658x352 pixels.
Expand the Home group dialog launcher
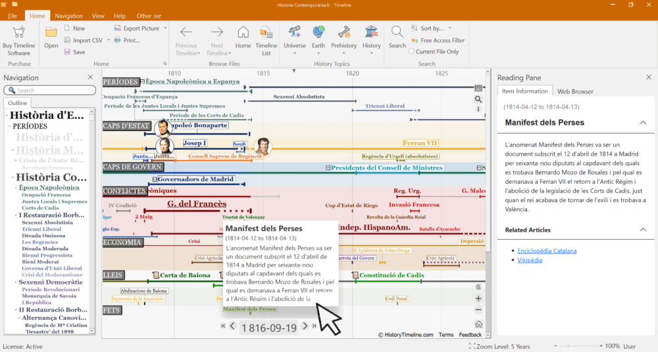coord(164,64)
